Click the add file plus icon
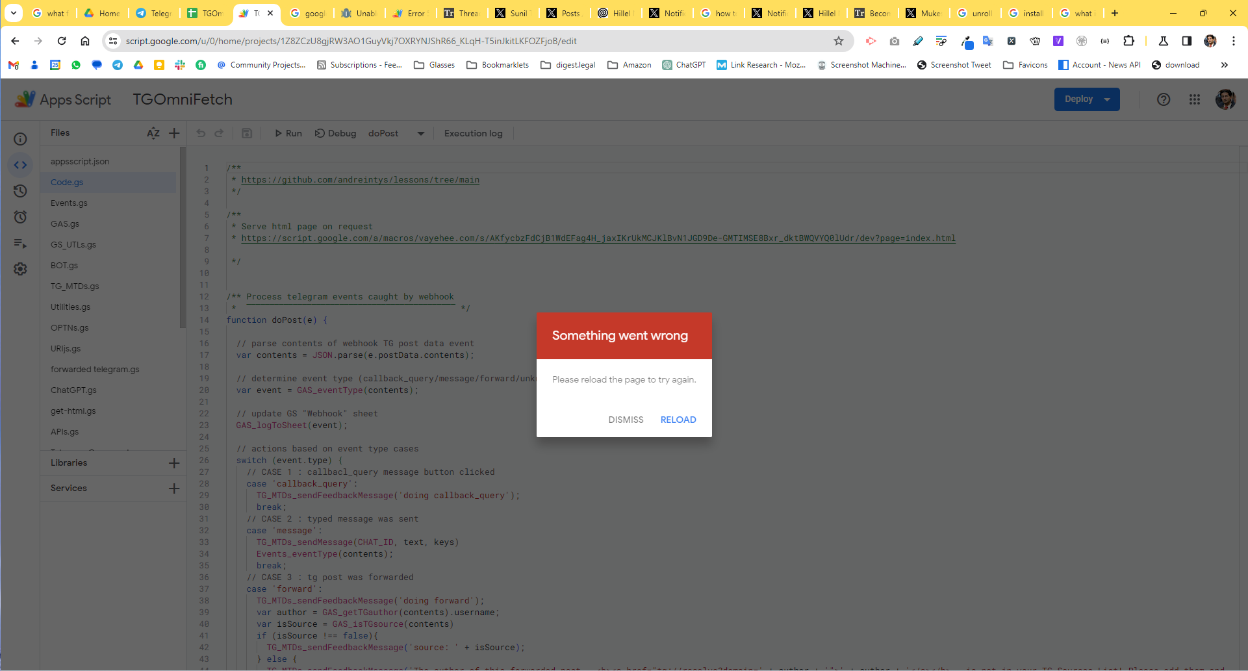Image resolution: width=1248 pixels, height=671 pixels. click(x=174, y=133)
